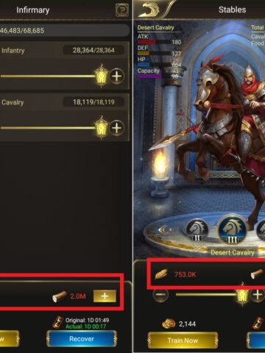Increase training amount with plus button

pyautogui.click(x=258, y=294)
